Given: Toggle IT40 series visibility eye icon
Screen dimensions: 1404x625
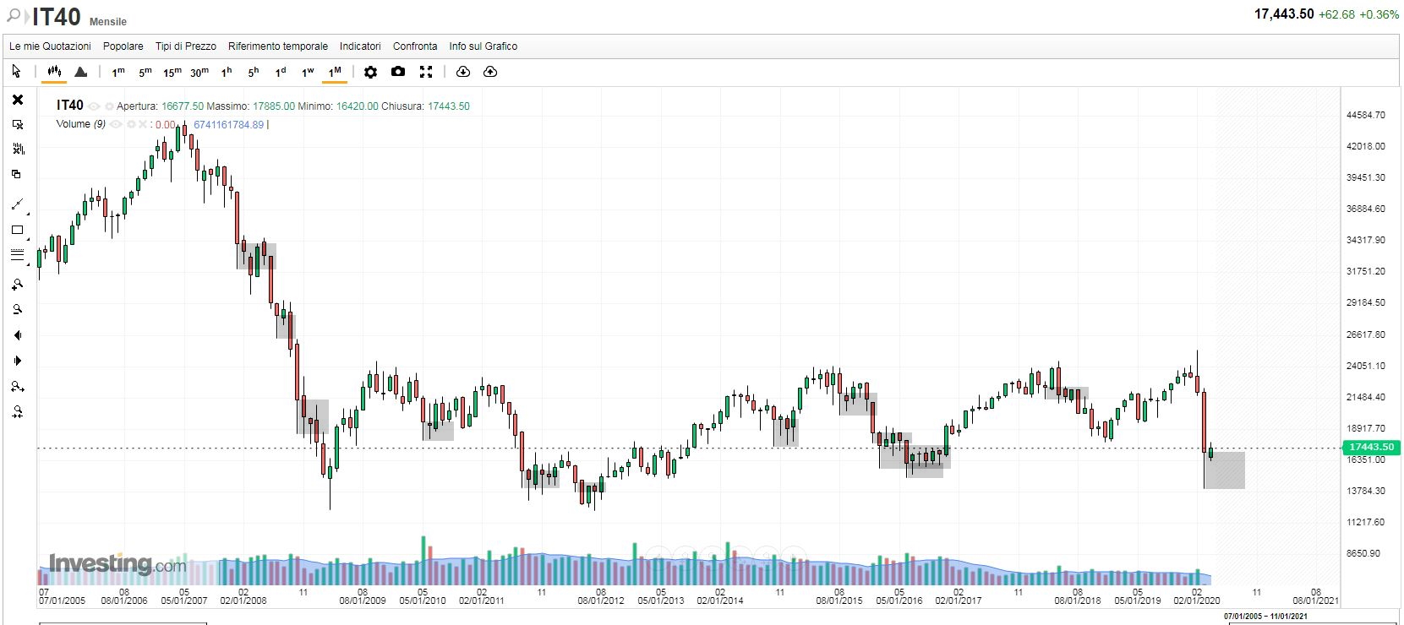Looking at the screenshot, I should coord(94,106).
